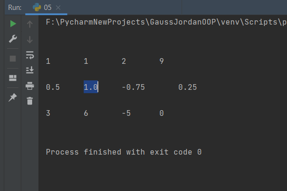The height and width of the screenshot is (191, 287).
Task: Jump up the stack trace with the up arrow
Action: [30, 24]
